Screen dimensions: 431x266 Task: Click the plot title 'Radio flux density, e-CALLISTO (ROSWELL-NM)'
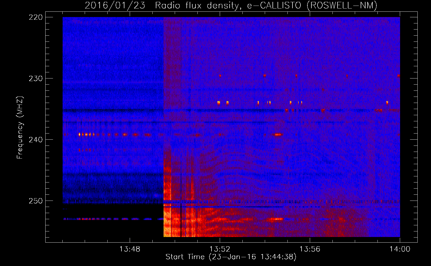tap(266, 5)
